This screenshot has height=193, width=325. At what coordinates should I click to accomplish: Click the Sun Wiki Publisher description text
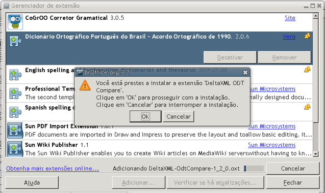tap(168, 153)
